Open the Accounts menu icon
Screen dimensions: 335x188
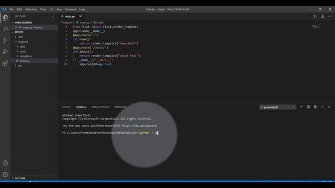click(x=5, y=163)
